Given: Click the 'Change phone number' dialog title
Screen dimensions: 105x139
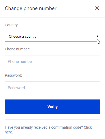Looking at the screenshot, I should coord(30,8).
